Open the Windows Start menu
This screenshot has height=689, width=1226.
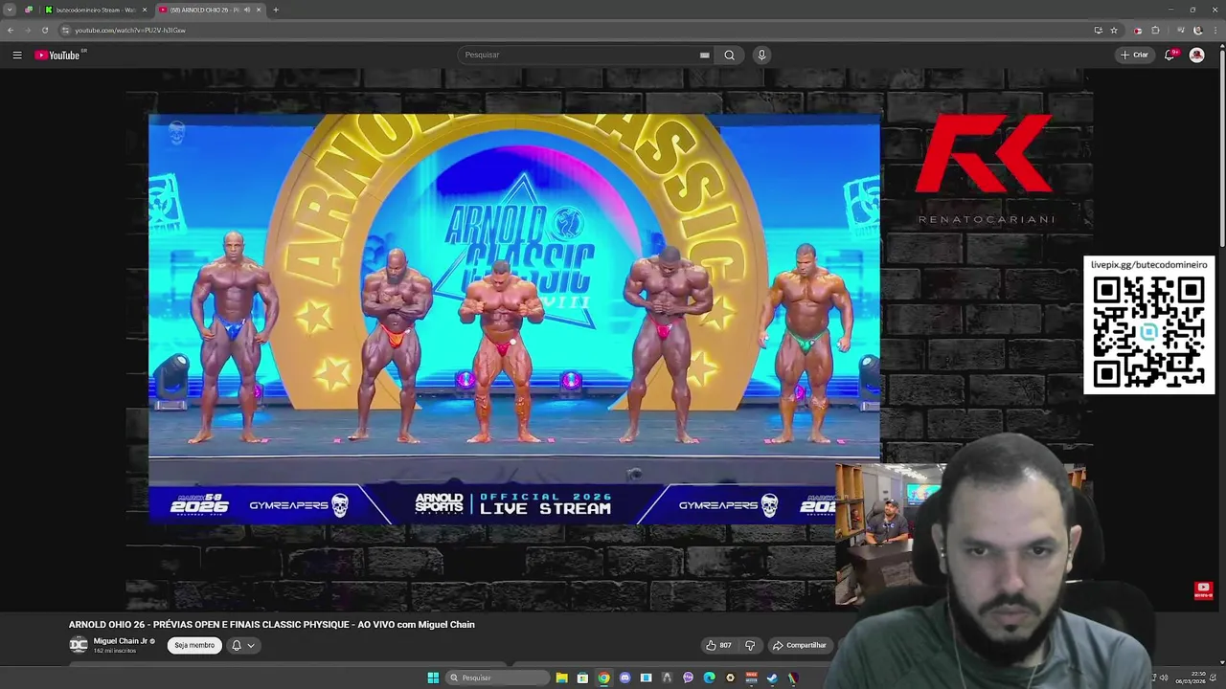pos(433,678)
